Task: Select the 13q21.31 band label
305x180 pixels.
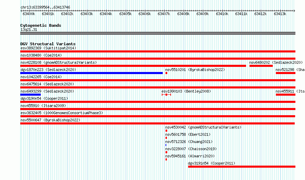Action: [29, 29]
